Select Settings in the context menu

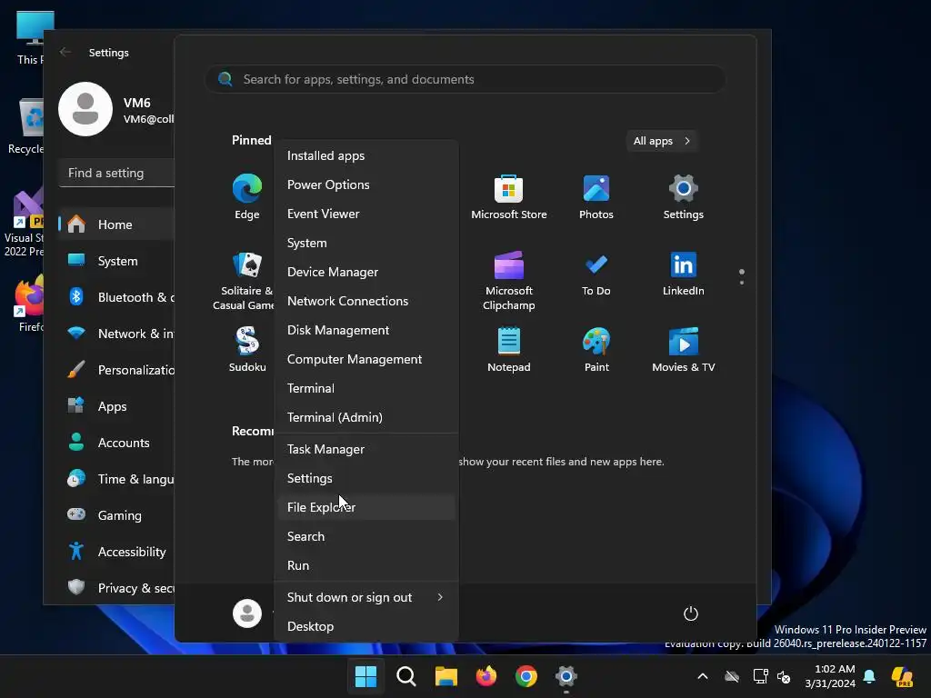365,478
